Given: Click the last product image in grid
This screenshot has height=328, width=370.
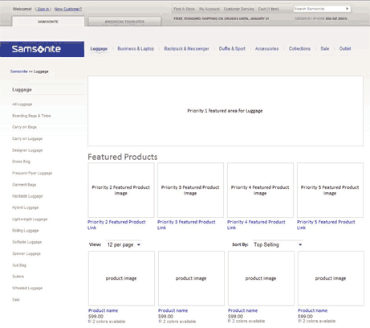Looking at the screenshot, I should 331,278.
